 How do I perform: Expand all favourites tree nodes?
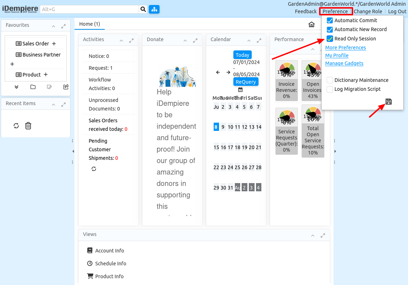16,87
